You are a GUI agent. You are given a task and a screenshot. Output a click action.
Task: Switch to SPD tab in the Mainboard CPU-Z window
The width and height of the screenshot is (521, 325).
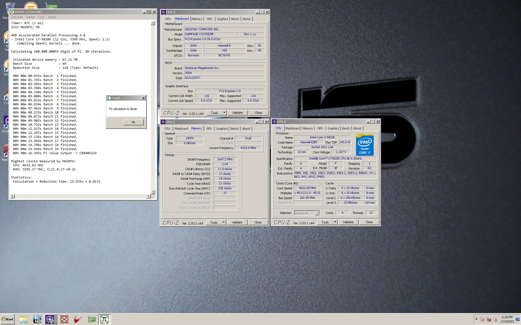coord(209,19)
